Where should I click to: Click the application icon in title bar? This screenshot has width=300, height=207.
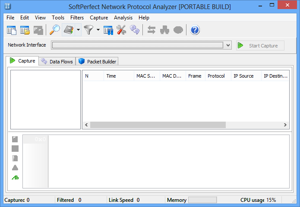7,6
